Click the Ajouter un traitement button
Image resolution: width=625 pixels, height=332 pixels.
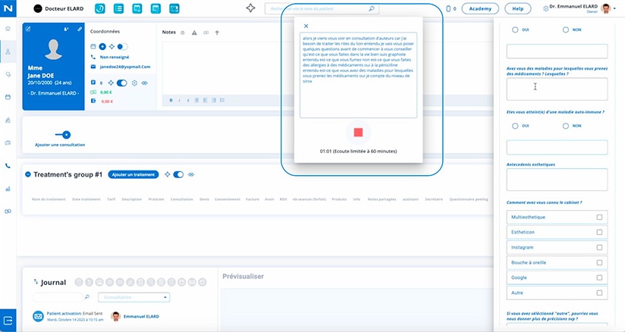click(133, 174)
